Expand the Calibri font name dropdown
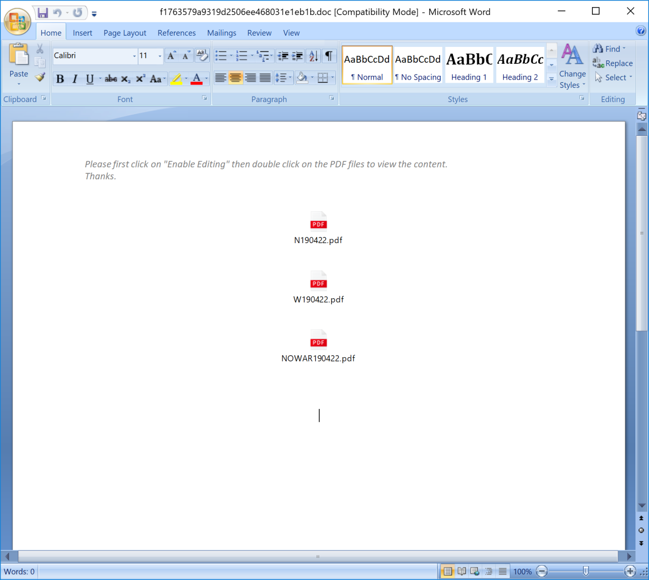The width and height of the screenshot is (649, 580). [x=134, y=56]
